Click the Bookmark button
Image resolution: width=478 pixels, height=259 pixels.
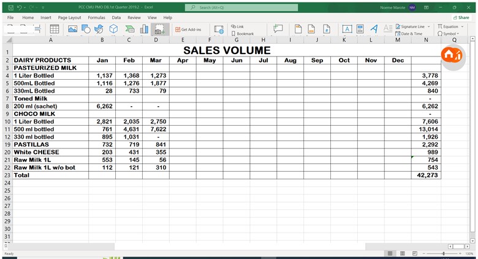[242, 34]
